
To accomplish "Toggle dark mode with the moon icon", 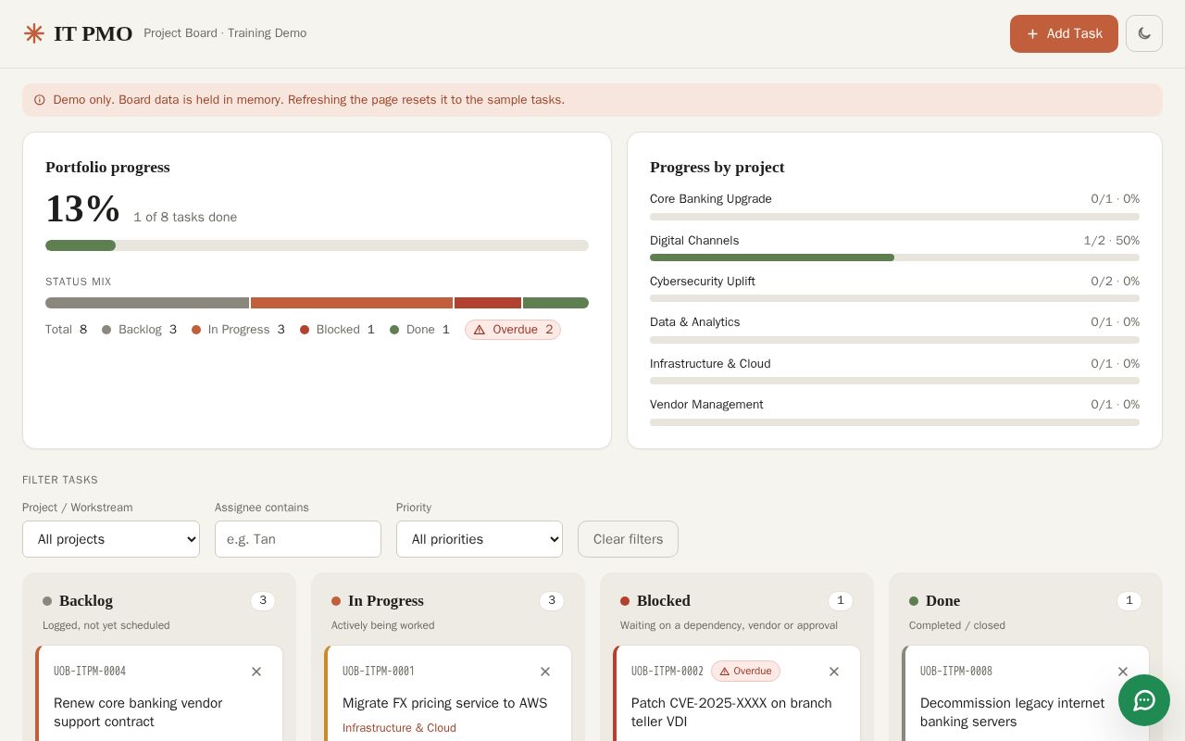I will (1144, 33).
